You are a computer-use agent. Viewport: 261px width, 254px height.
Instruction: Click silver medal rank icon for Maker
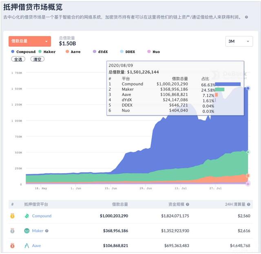(12, 231)
